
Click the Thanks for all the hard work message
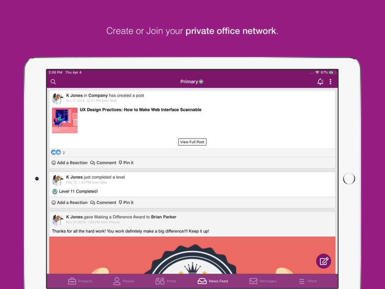click(131, 231)
